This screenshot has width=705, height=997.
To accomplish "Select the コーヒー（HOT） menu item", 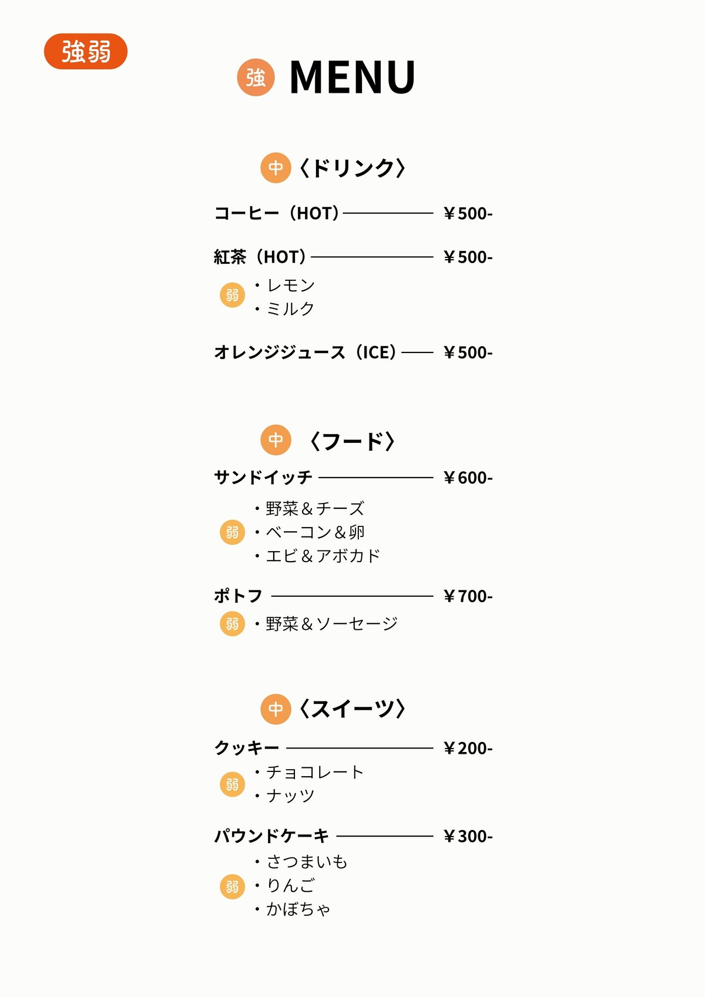I will tap(277, 213).
